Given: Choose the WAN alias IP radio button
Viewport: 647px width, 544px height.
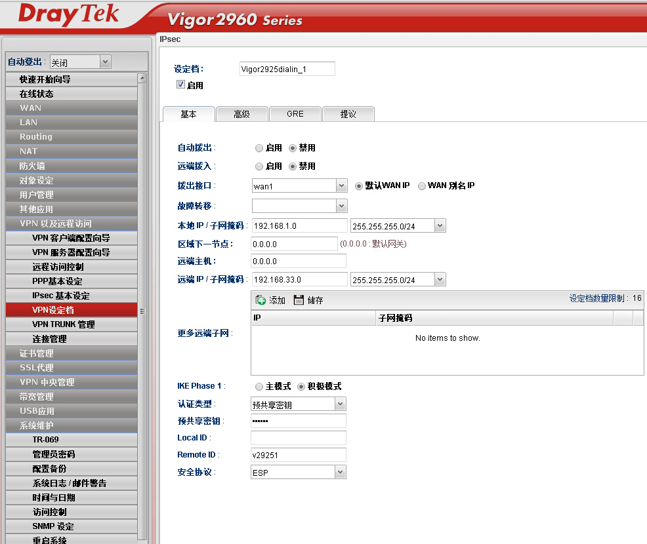Looking at the screenshot, I should (422, 186).
